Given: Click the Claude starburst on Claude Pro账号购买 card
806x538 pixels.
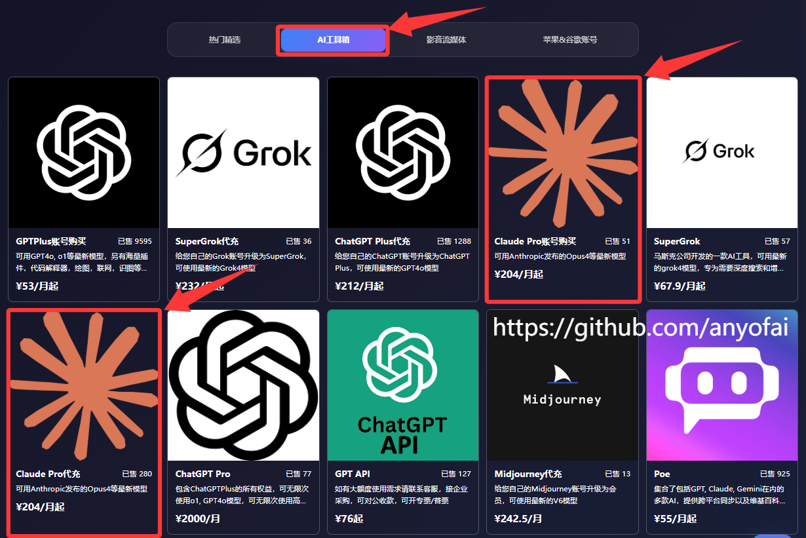Looking at the screenshot, I should click(x=563, y=154).
